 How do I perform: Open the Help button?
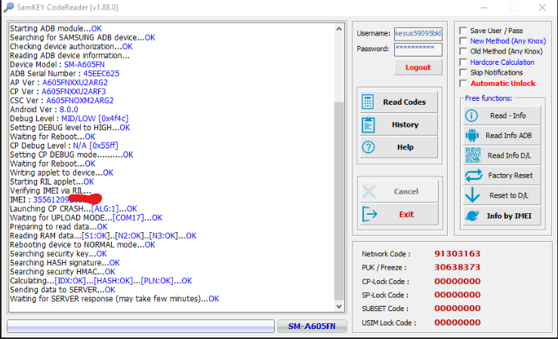tap(399, 147)
